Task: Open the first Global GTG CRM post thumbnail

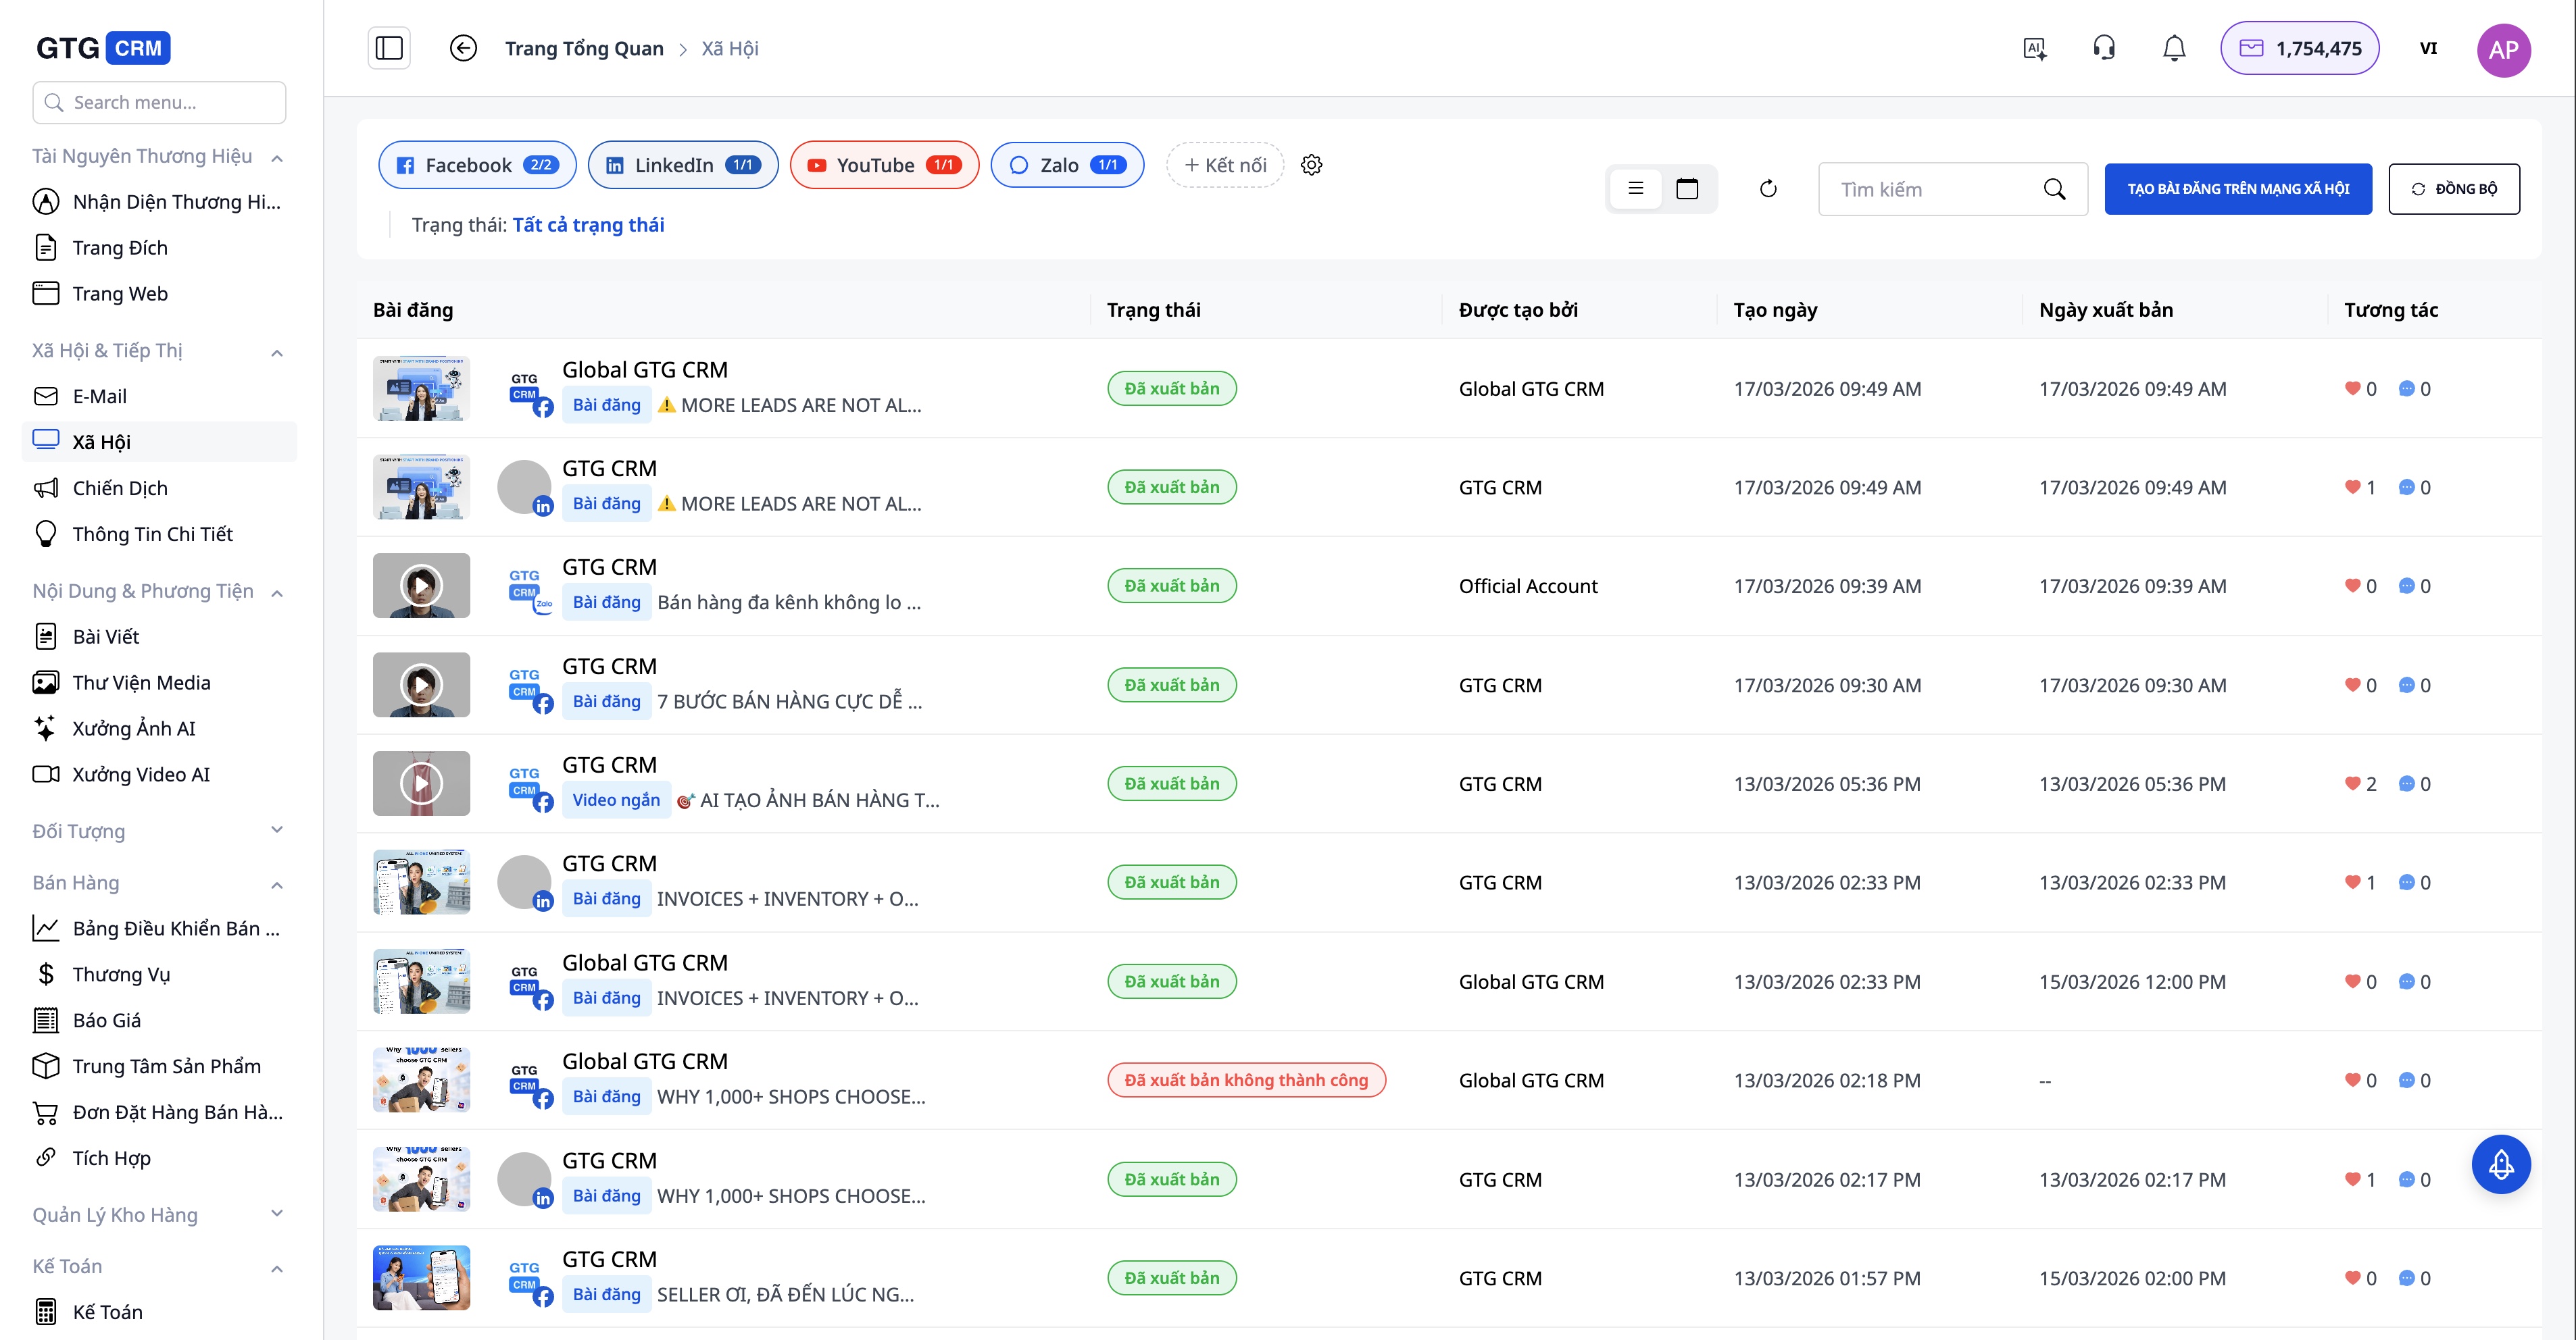Action: pyautogui.click(x=421, y=389)
